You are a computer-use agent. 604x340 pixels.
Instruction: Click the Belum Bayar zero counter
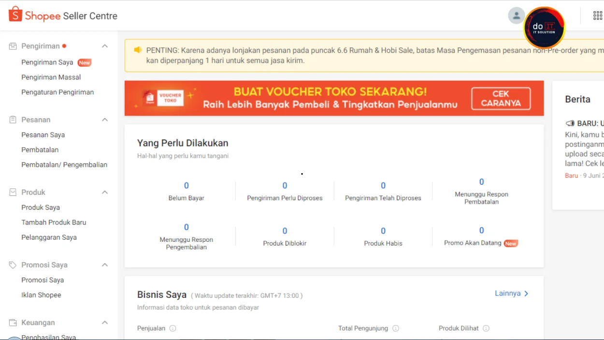(x=187, y=185)
